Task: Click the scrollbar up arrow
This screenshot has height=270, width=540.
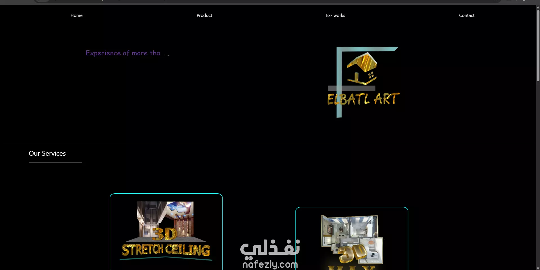Action: click(x=538, y=7)
